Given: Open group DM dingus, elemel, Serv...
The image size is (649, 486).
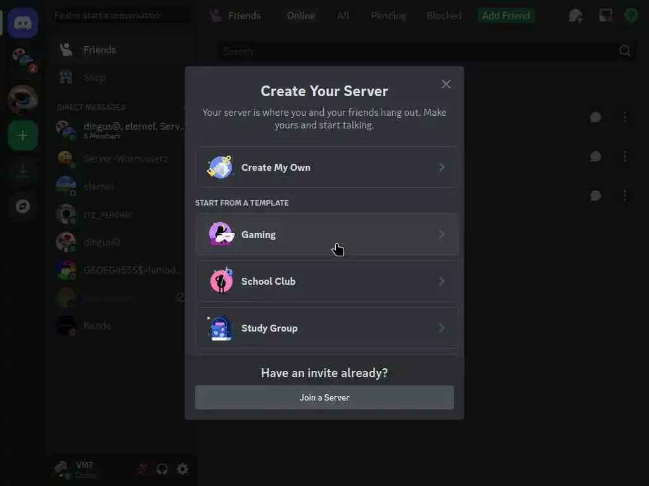Looking at the screenshot, I should coord(122,130).
